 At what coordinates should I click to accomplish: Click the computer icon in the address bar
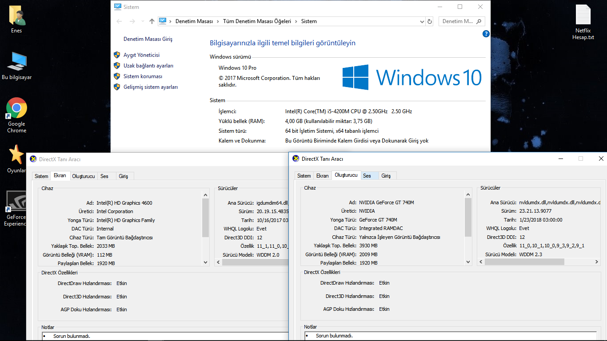pyautogui.click(x=163, y=21)
